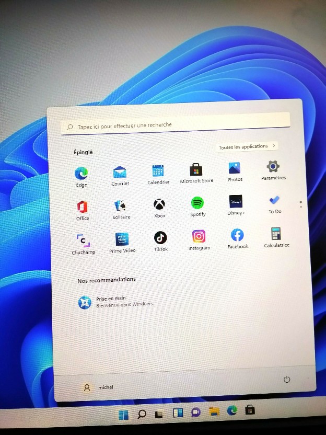This screenshot has width=326, height=435.
Task: Click the Windows Start button on taskbar
Action: coord(123,415)
